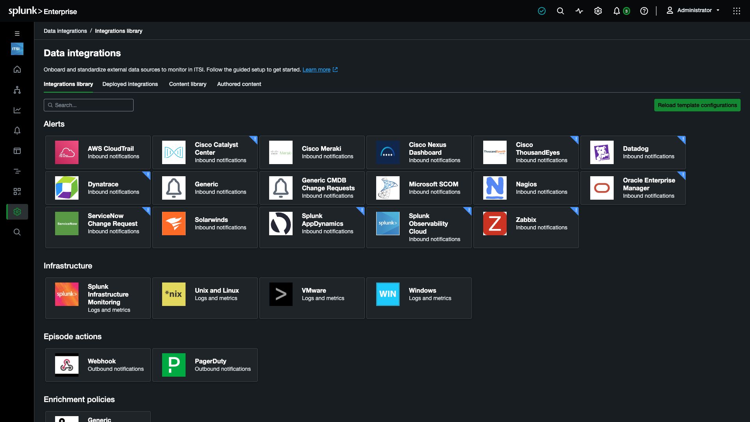Open Splunk AppDynamics card
Image resolution: width=750 pixels, height=422 pixels.
click(312, 227)
